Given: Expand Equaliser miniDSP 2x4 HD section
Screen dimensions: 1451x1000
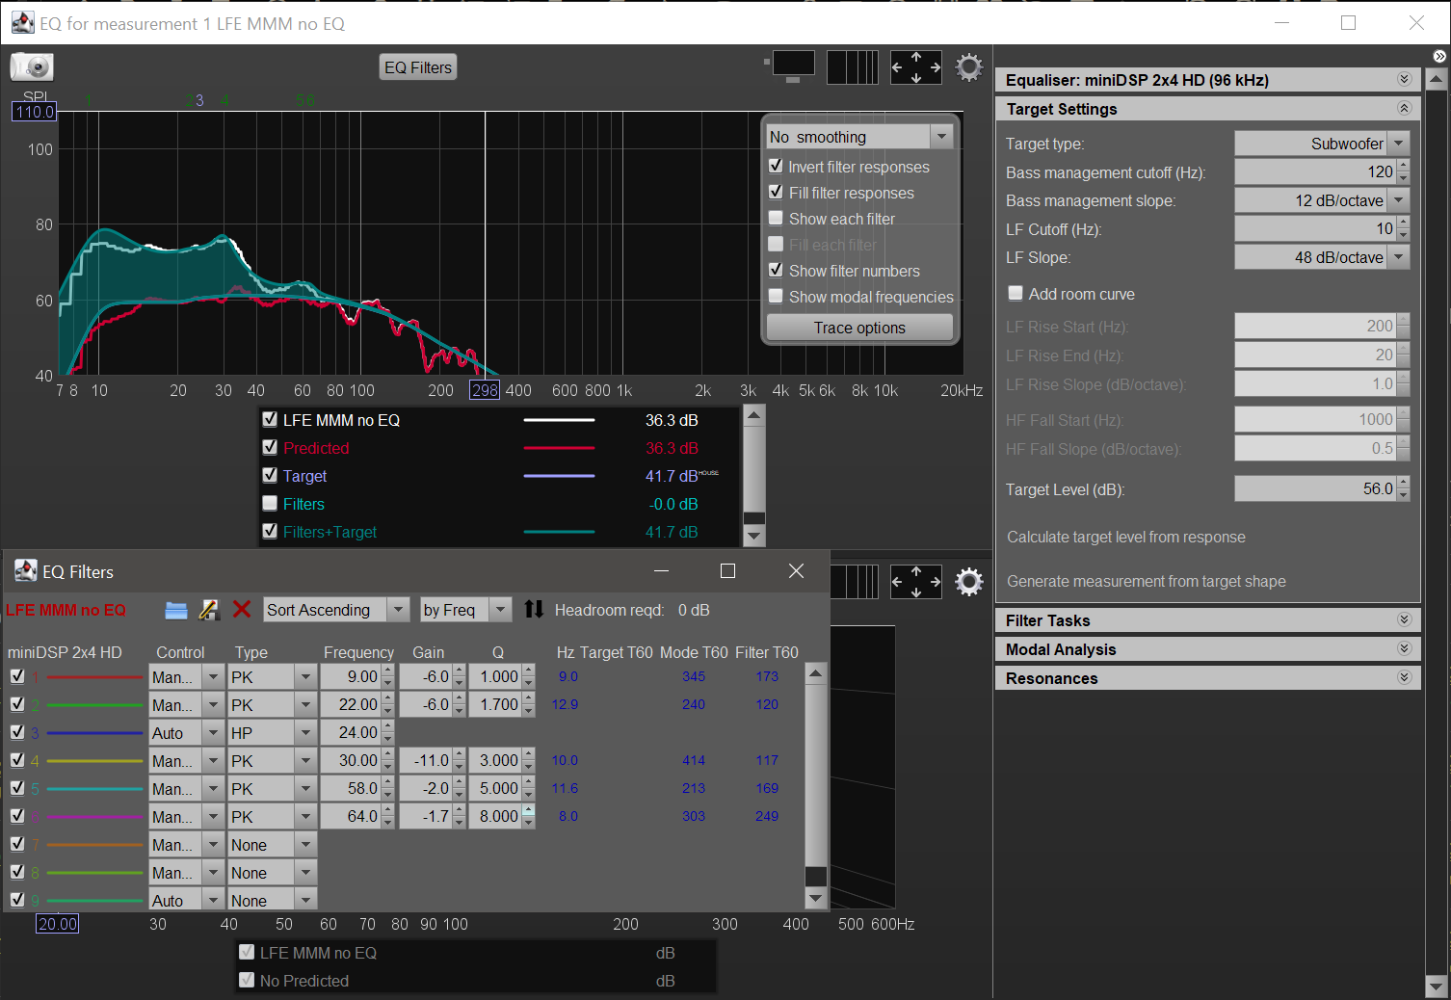Looking at the screenshot, I should 1404,79.
